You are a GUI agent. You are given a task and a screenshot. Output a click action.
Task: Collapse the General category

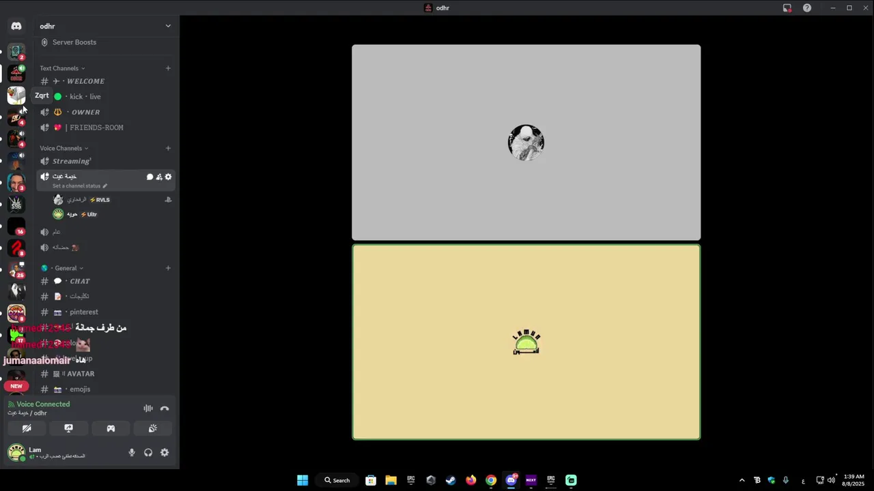66,268
